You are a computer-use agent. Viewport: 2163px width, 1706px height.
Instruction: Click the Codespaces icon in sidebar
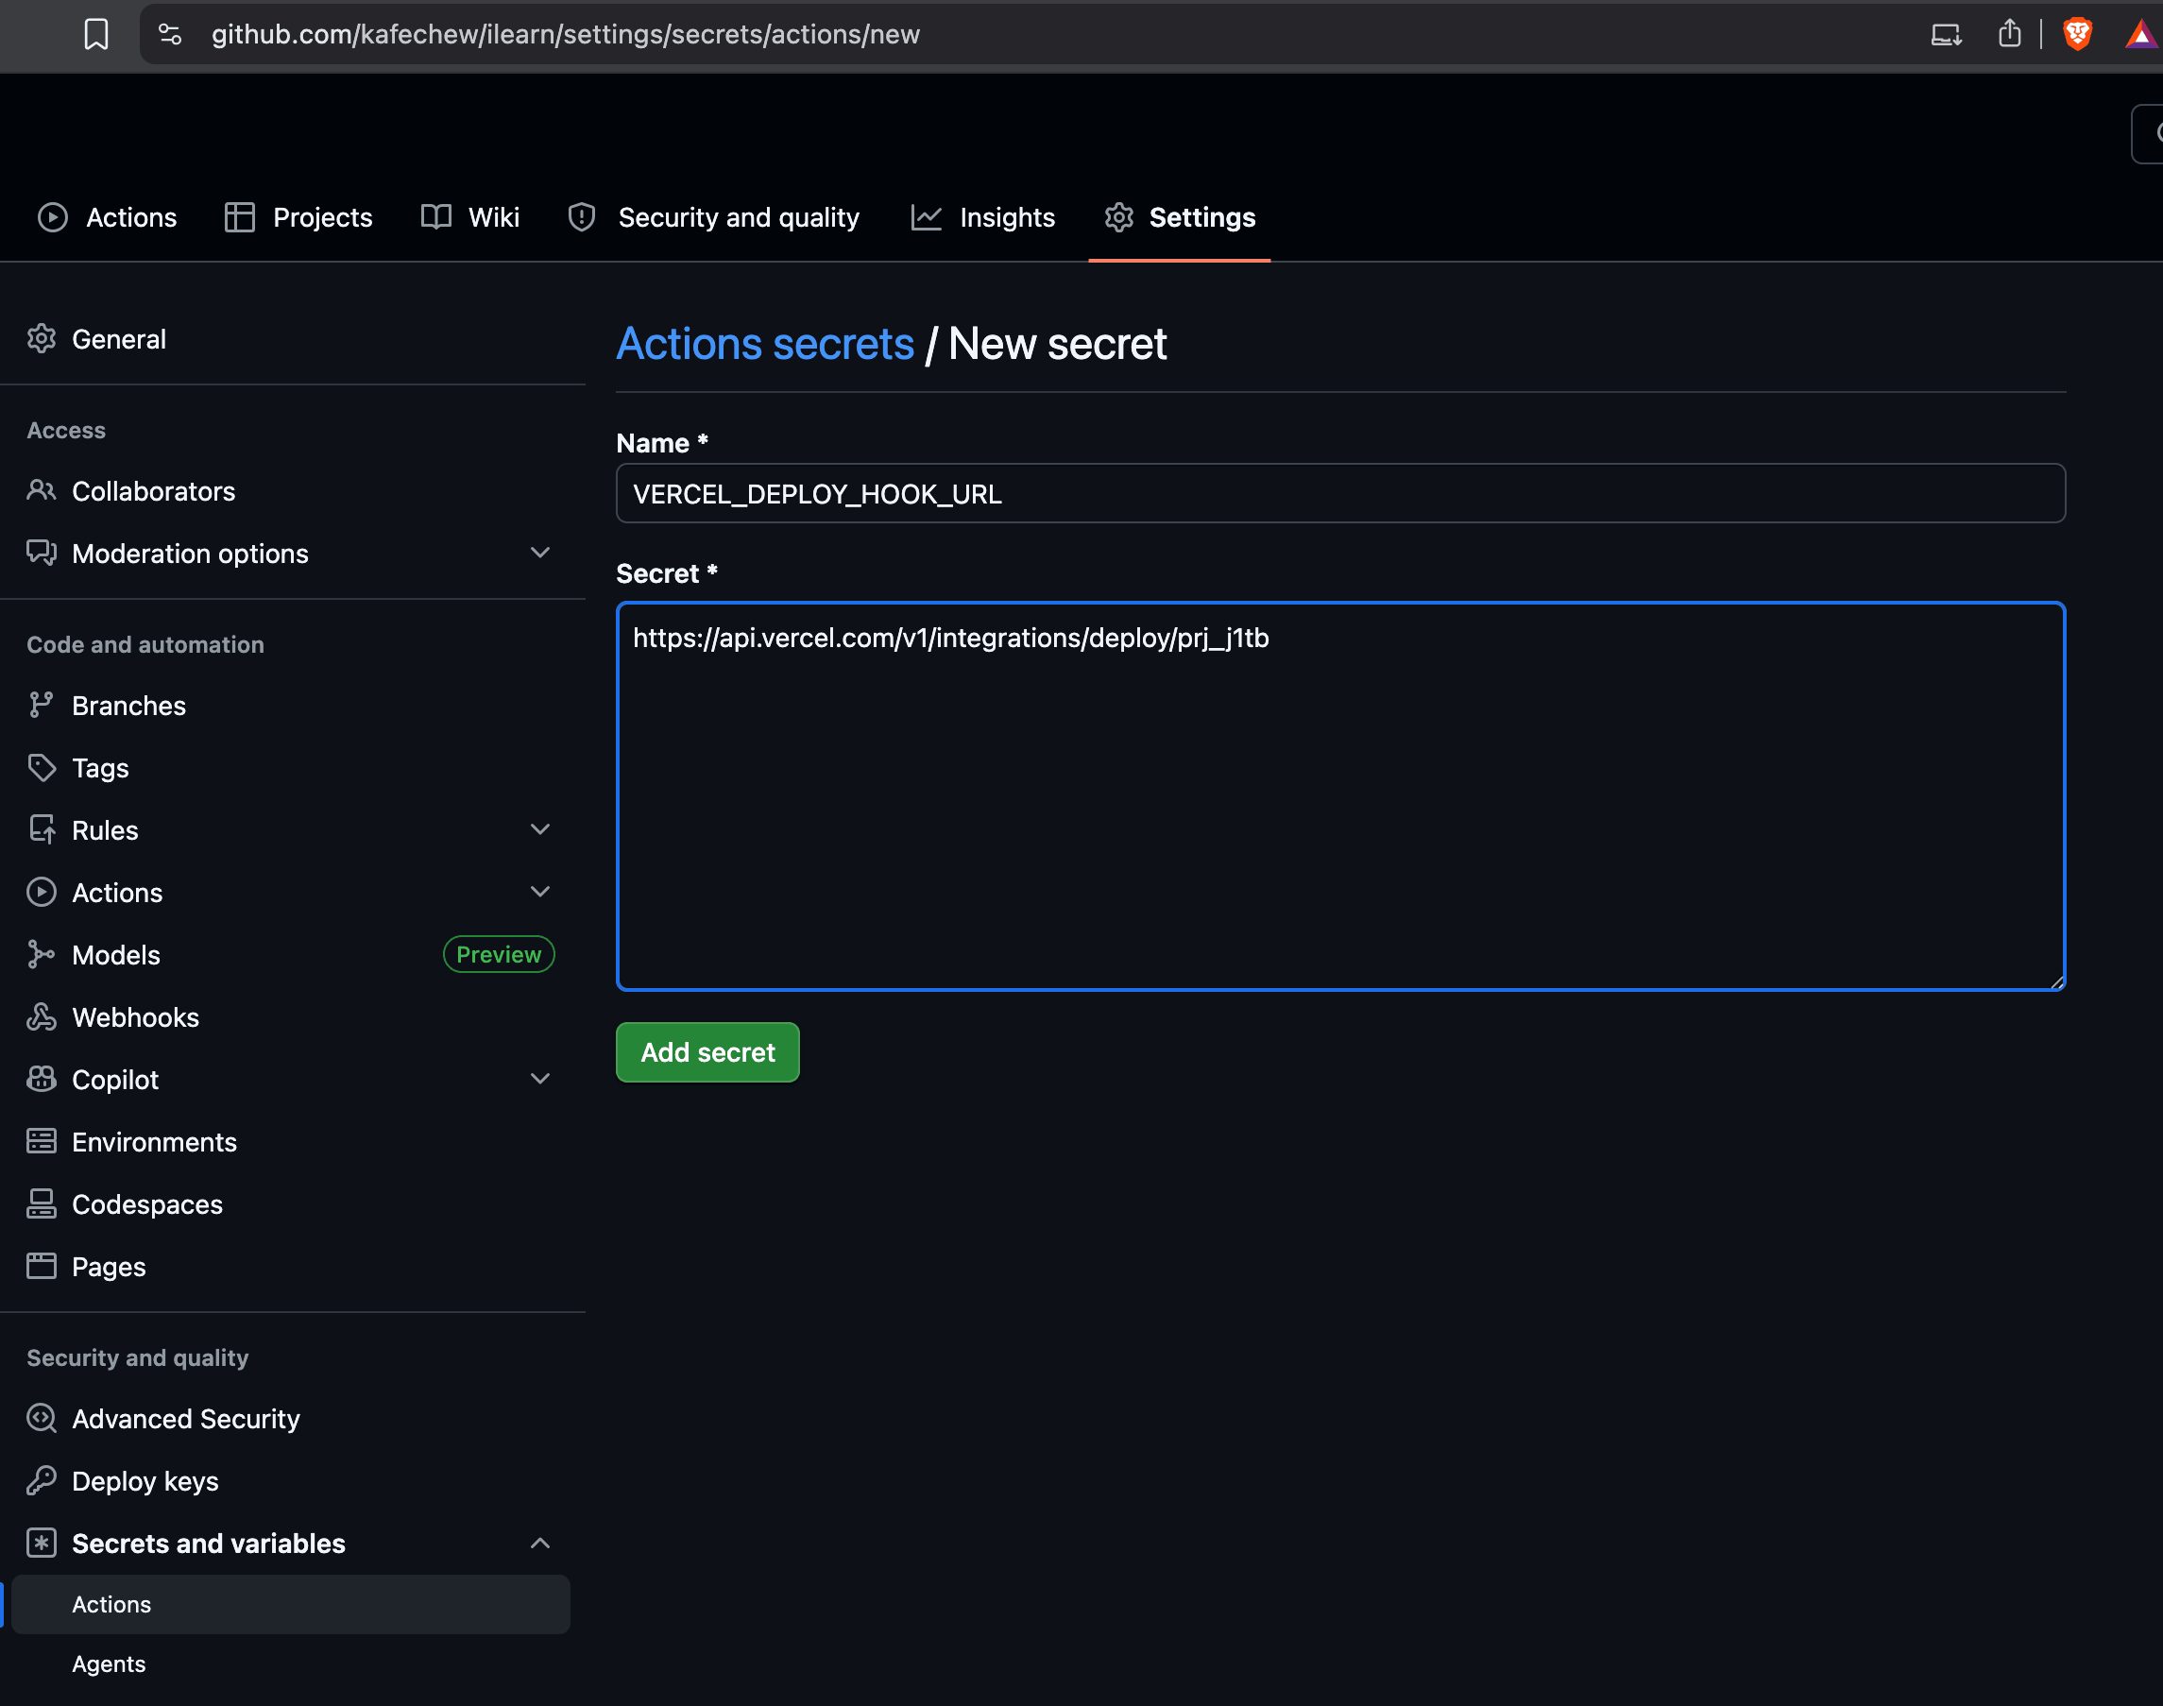pos(41,1203)
